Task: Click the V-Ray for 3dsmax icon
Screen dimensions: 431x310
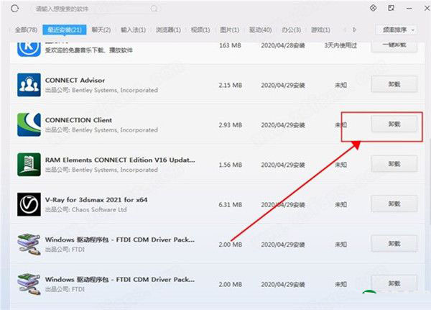Action: pos(29,204)
